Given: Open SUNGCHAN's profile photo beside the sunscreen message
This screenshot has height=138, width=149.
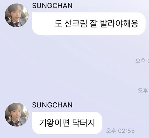Looking at the screenshot, I should coord(17,15).
